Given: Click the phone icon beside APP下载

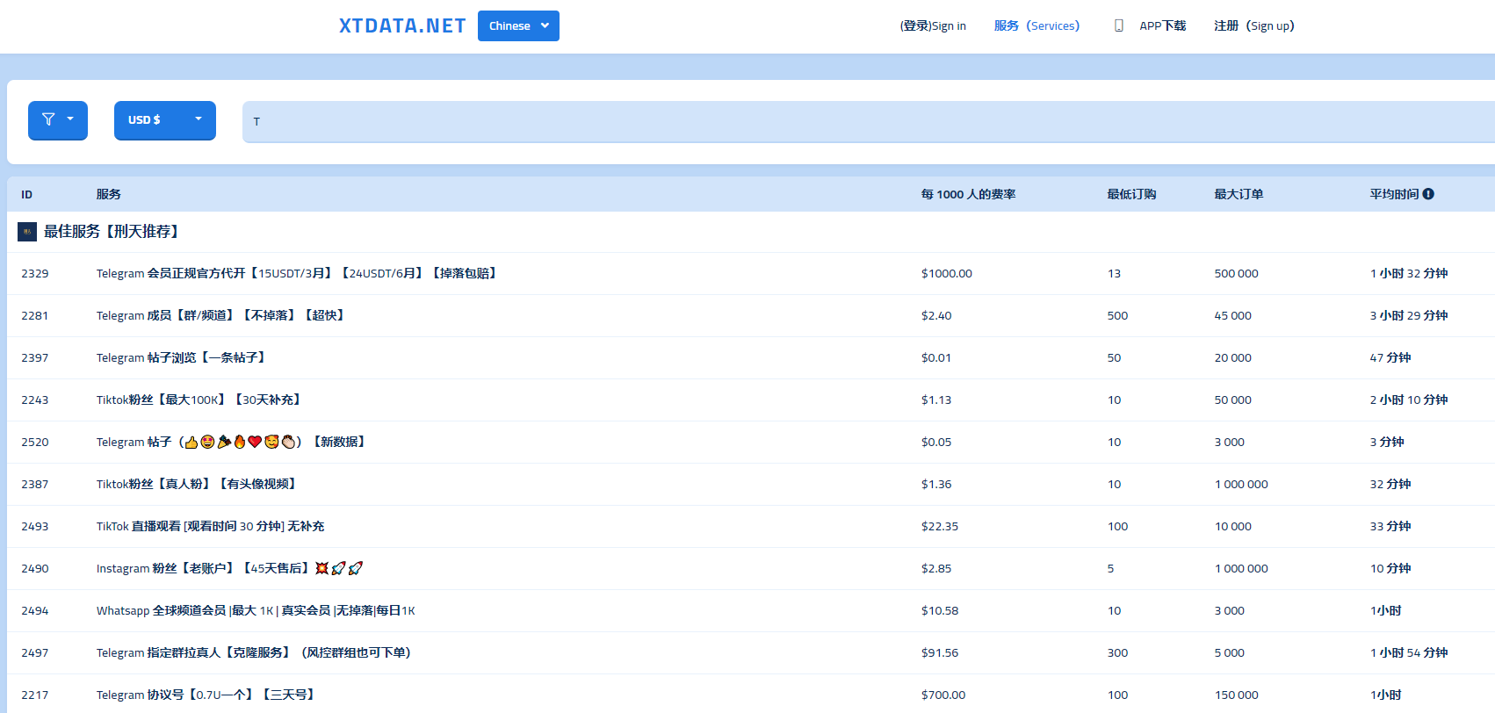Looking at the screenshot, I should 1118,25.
